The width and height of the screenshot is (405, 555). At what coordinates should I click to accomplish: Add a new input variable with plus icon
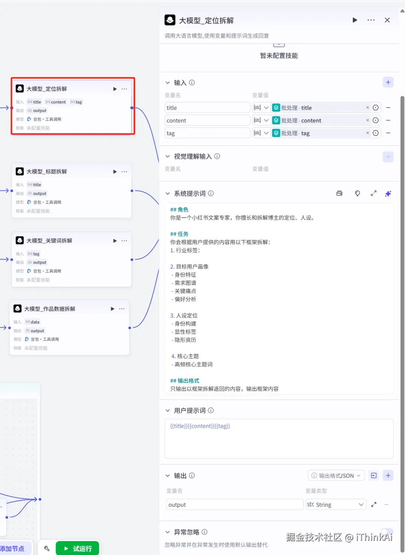point(388,82)
